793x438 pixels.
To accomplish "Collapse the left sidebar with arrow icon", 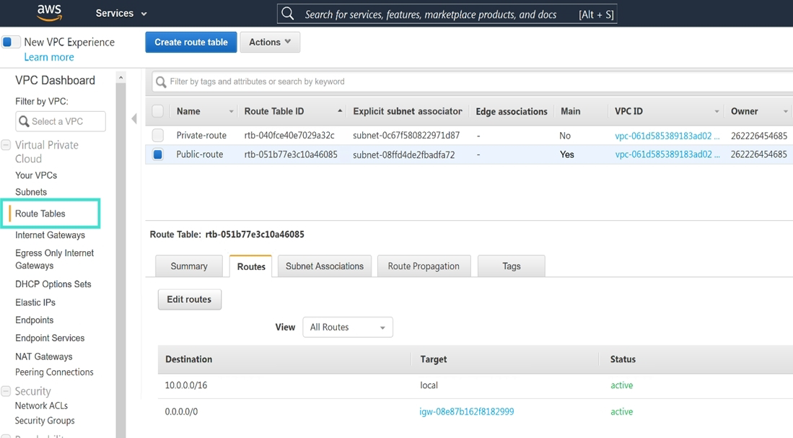I will click(x=134, y=119).
